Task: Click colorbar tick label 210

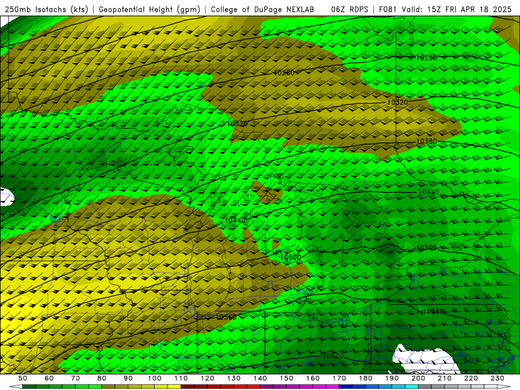Action: pyautogui.click(x=445, y=378)
